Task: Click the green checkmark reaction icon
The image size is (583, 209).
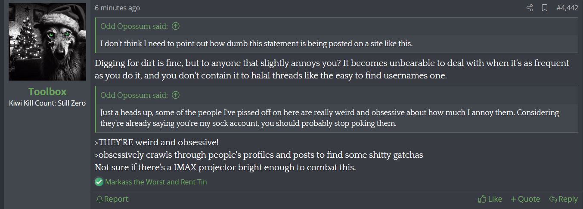Action: click(x=99, y=182)
